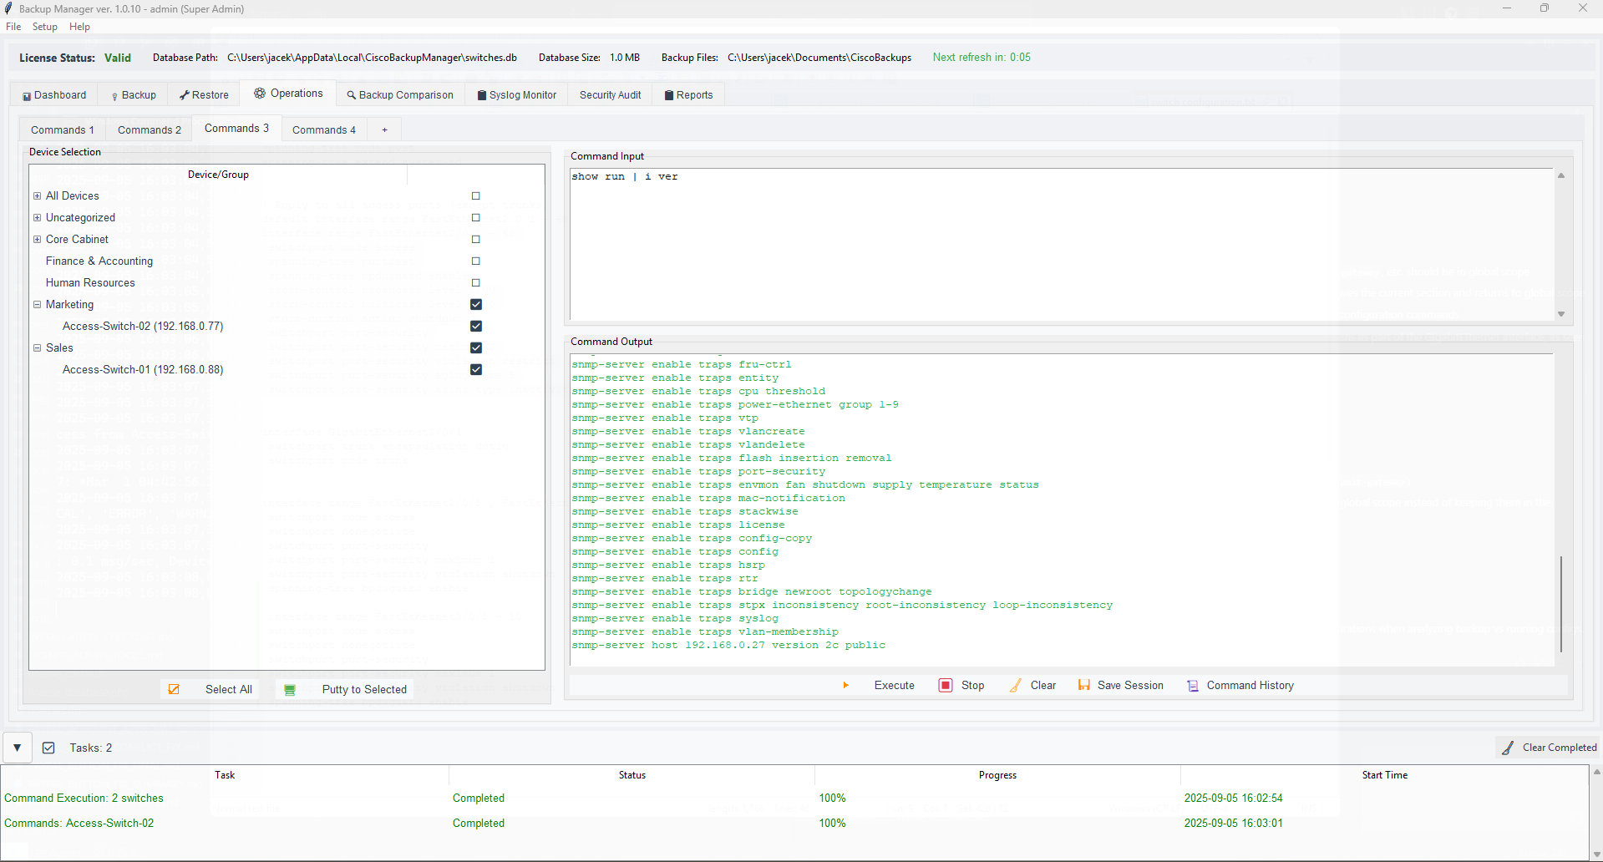This screenshot has height=862, width=1603.
Task: Switch to the Security Audit tab
Action: tap(611, 95)
